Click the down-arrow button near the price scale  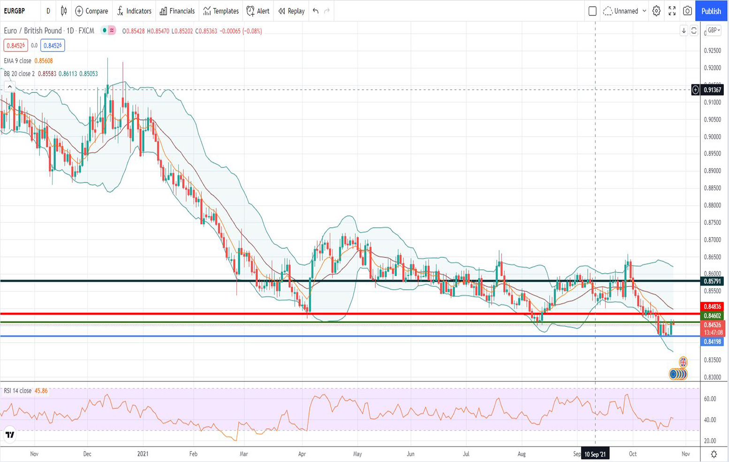pos(683,31)
